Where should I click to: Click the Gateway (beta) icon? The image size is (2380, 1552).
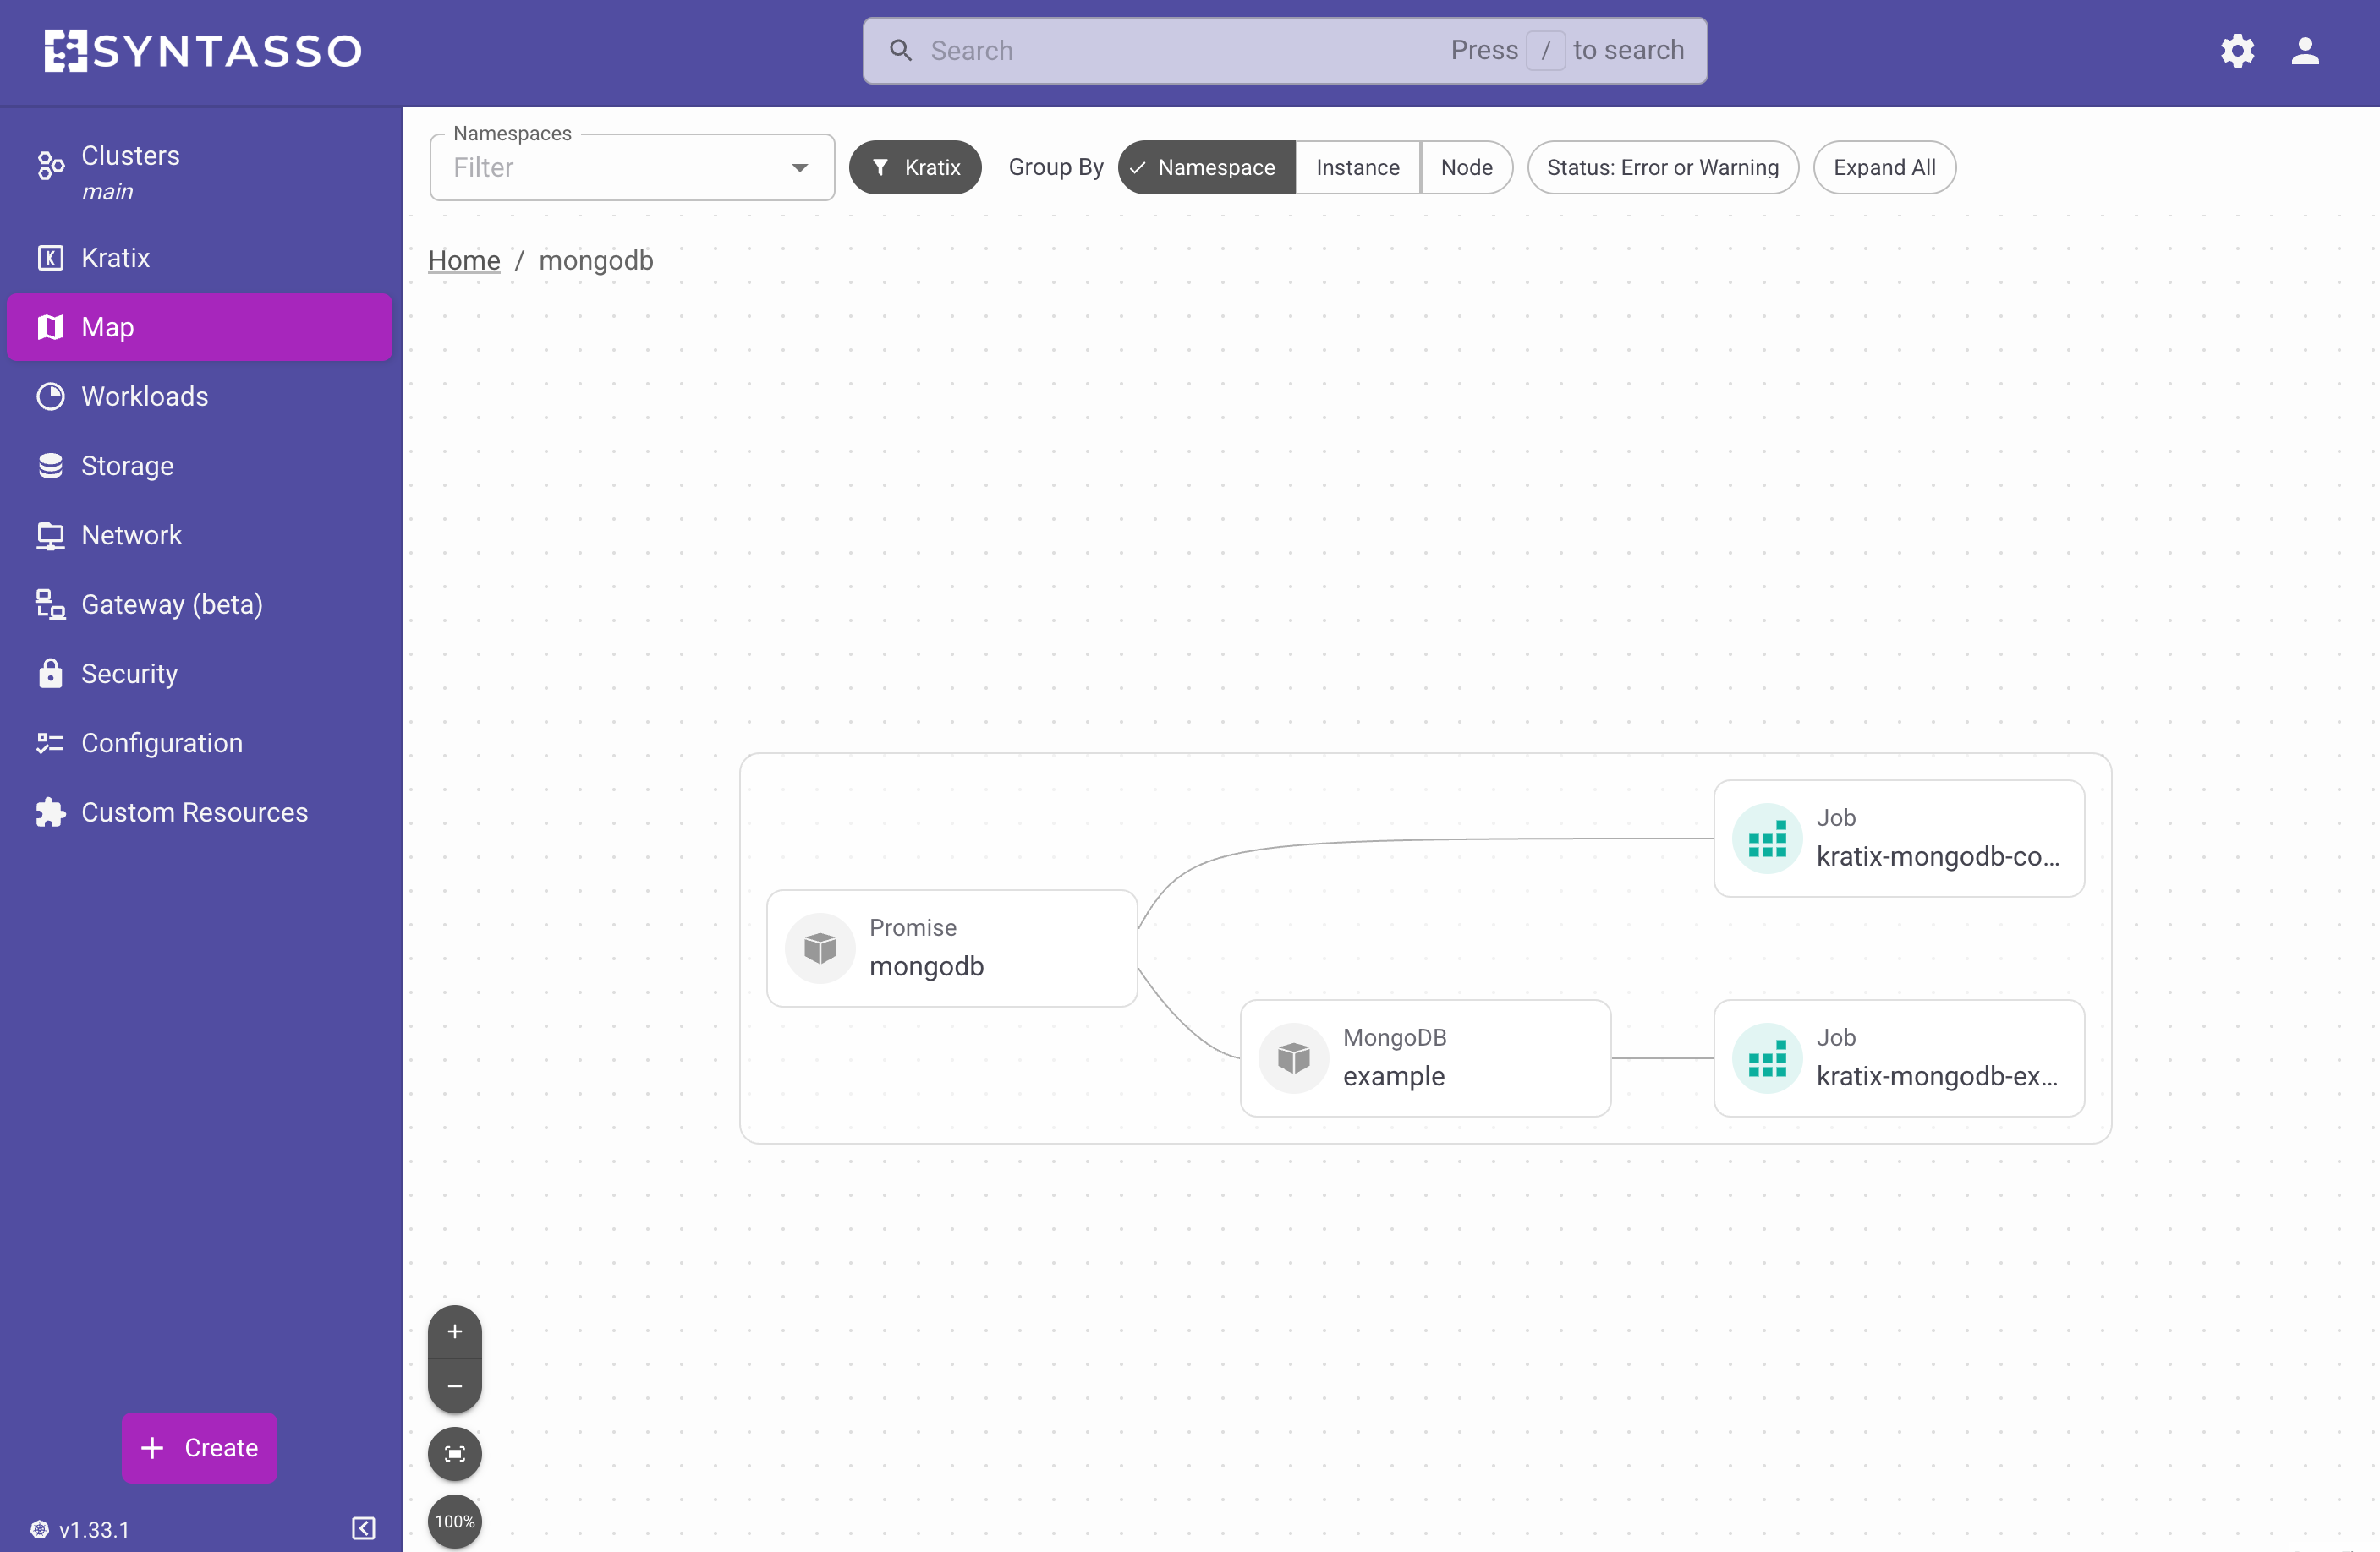click(51, 604)
